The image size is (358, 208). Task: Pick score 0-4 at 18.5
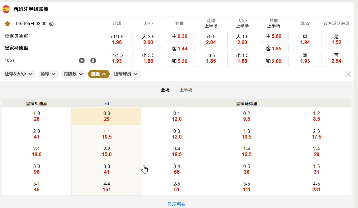point(177,152)
